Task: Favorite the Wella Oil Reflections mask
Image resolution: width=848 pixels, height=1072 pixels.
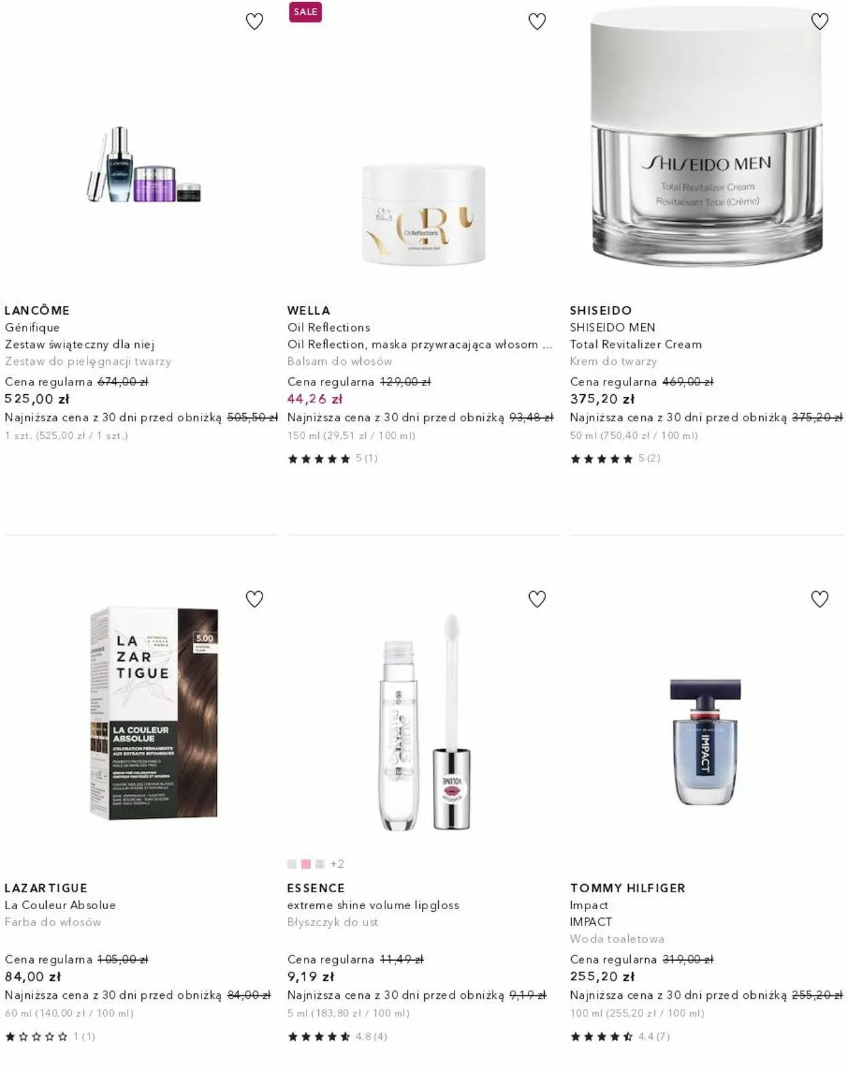Action: click(x=537, y=22)
